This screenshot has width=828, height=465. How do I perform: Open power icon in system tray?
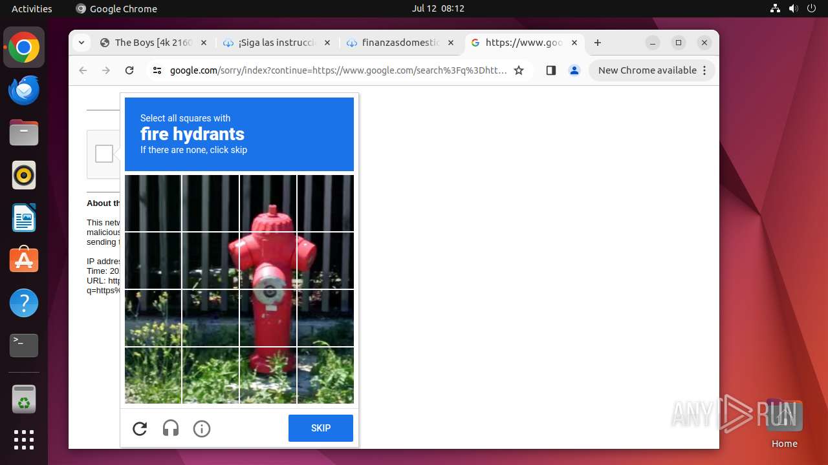pyautogui.click(x=811, y=8)
